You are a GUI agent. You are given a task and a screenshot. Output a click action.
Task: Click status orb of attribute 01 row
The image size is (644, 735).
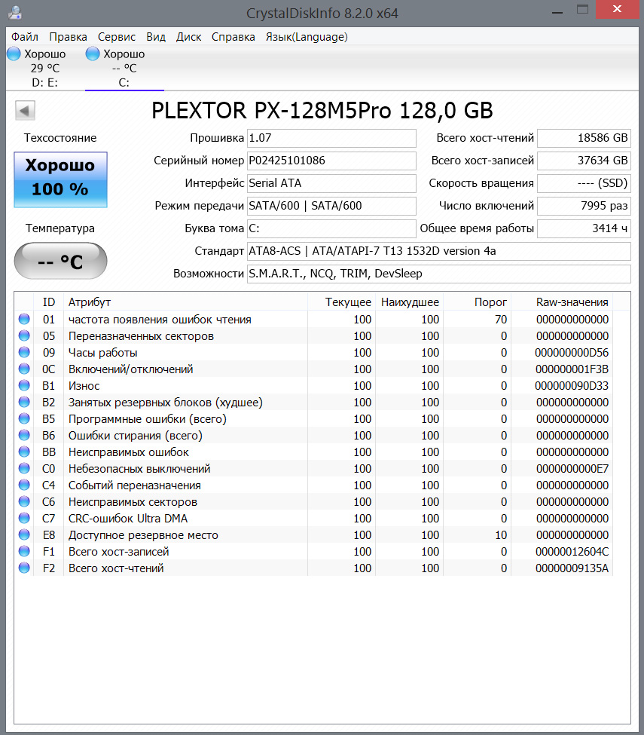24,319
